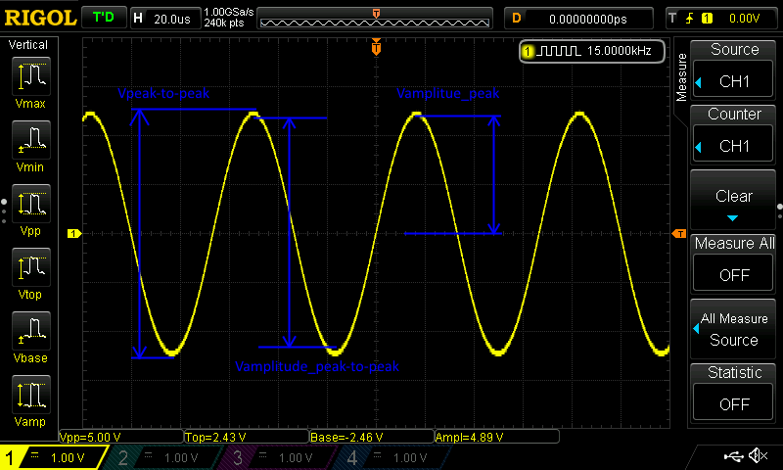This screenshot has width=783, height=470.
Task: Click the USB status icon
Action: pos(733,456)
